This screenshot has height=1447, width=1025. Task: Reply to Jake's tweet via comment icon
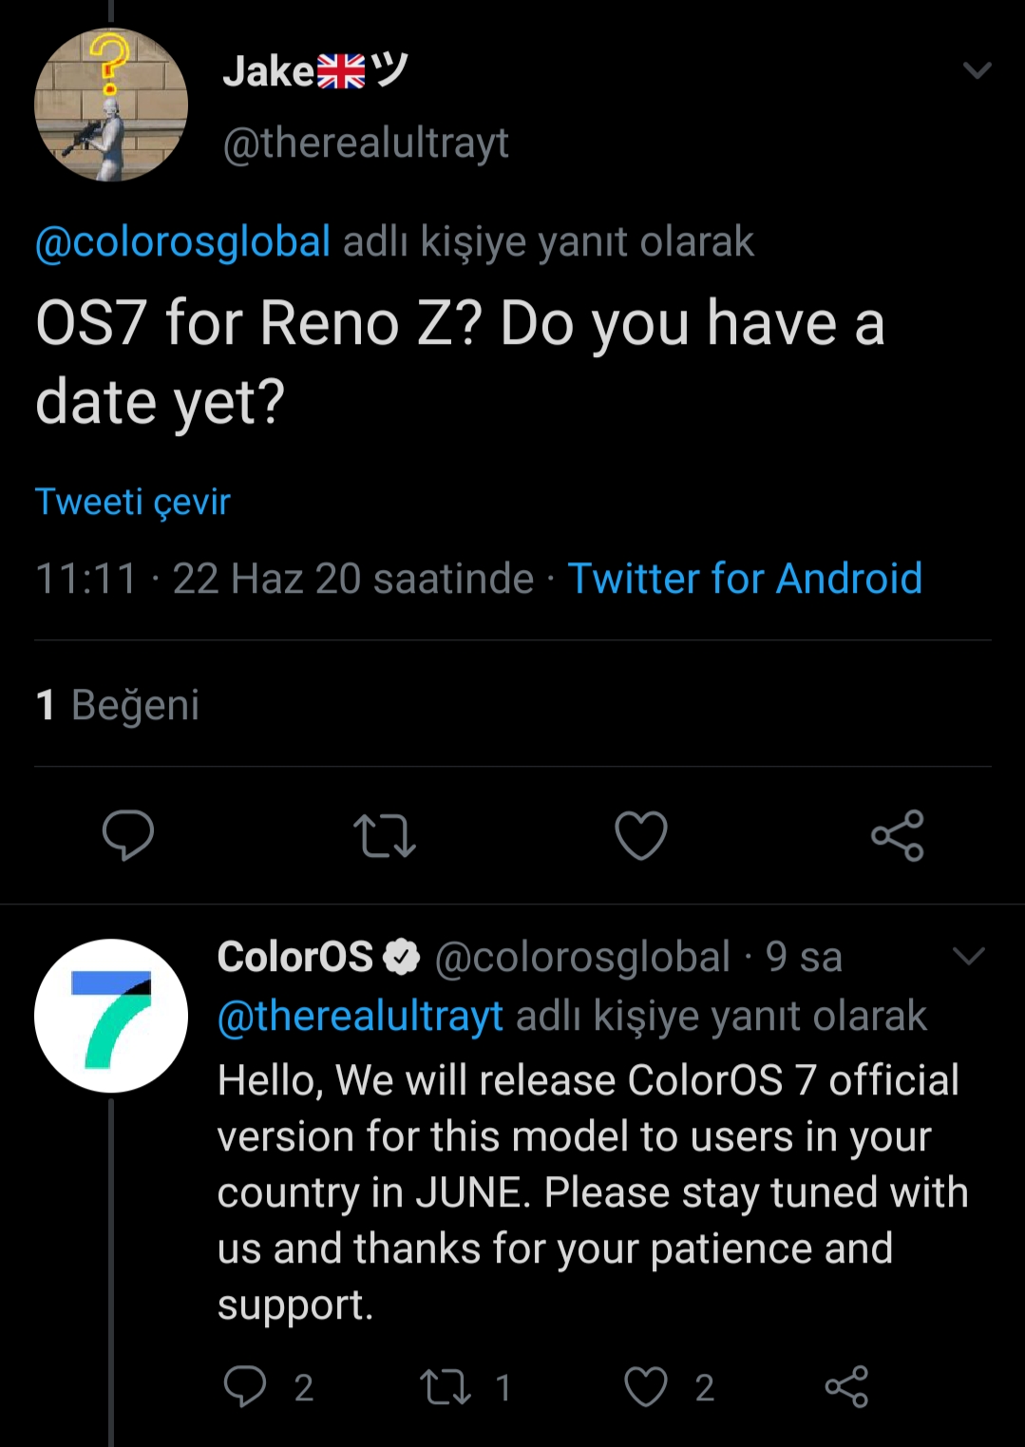click(128, 835)
